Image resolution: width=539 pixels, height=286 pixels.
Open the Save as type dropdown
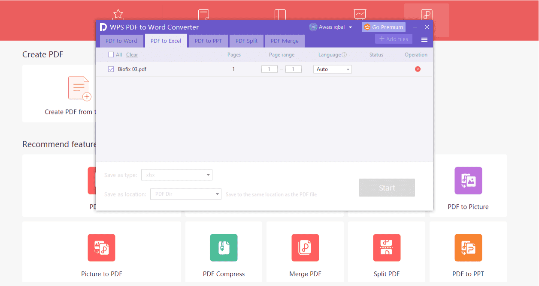176,175
